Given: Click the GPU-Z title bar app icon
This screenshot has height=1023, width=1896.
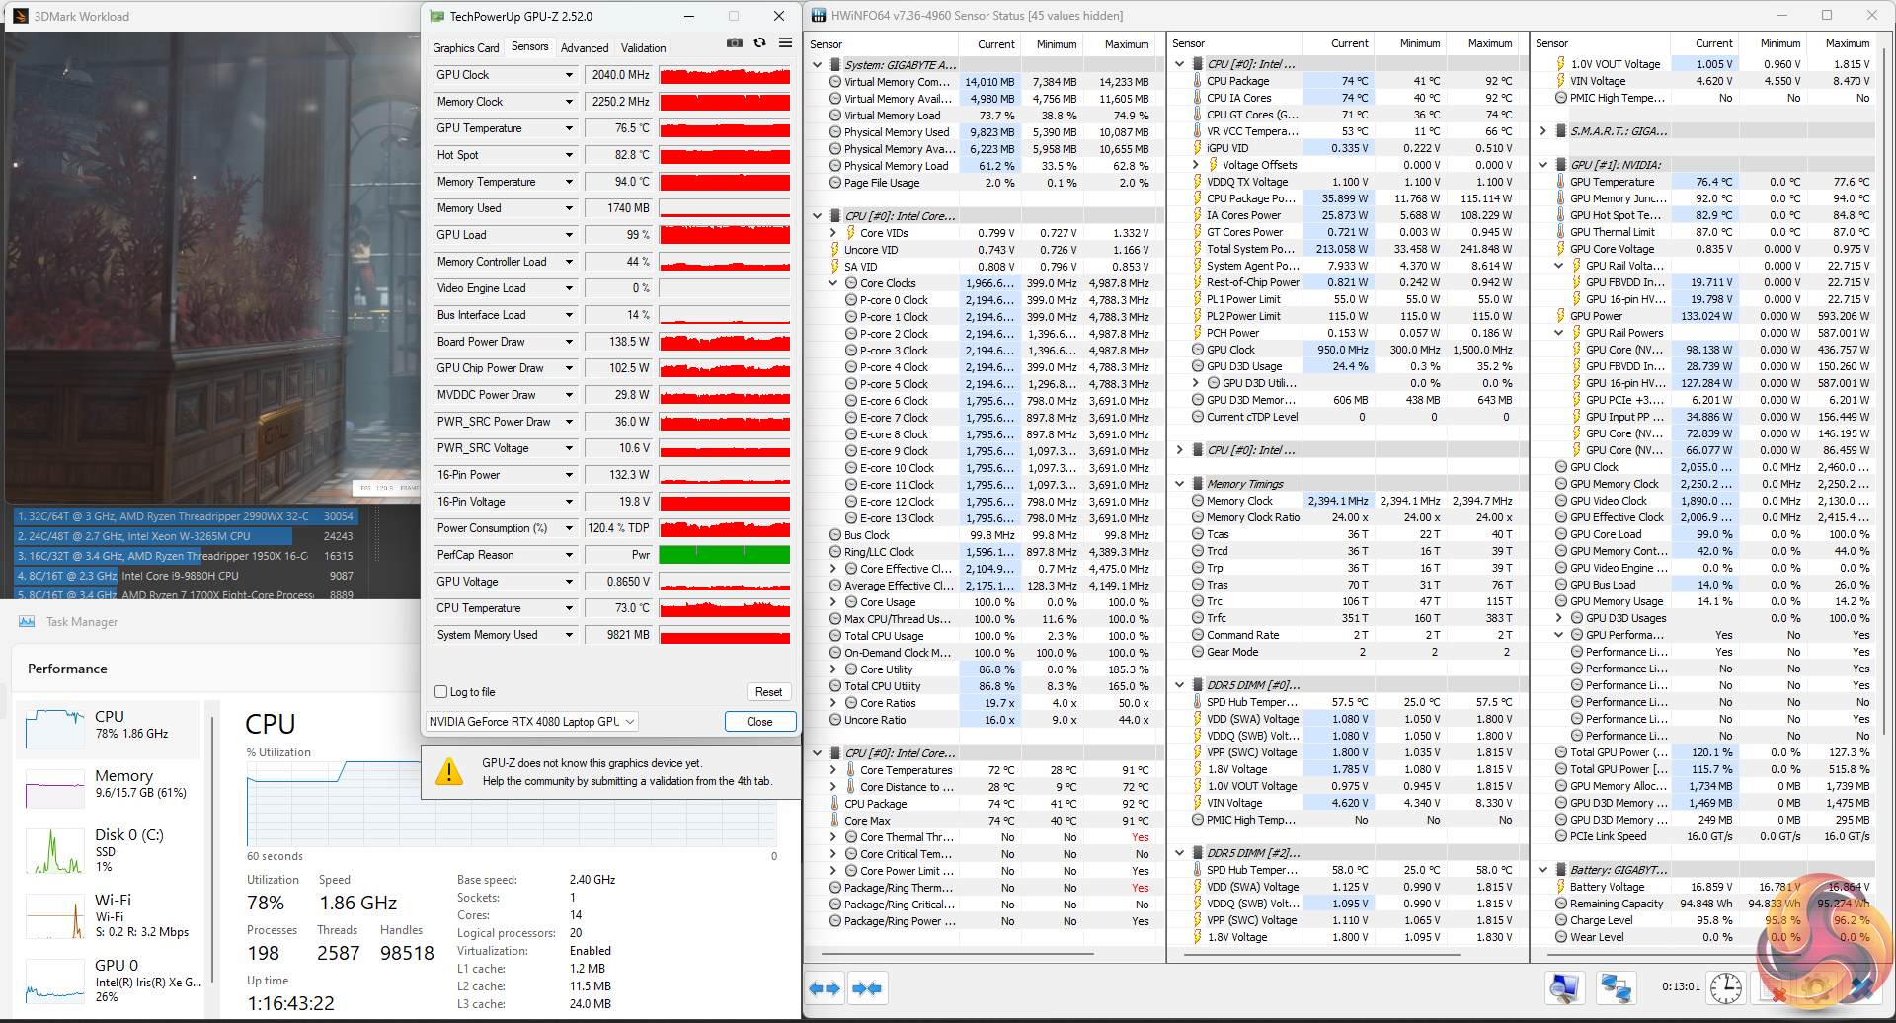Looking at the screenshot, I should [437, 16].
